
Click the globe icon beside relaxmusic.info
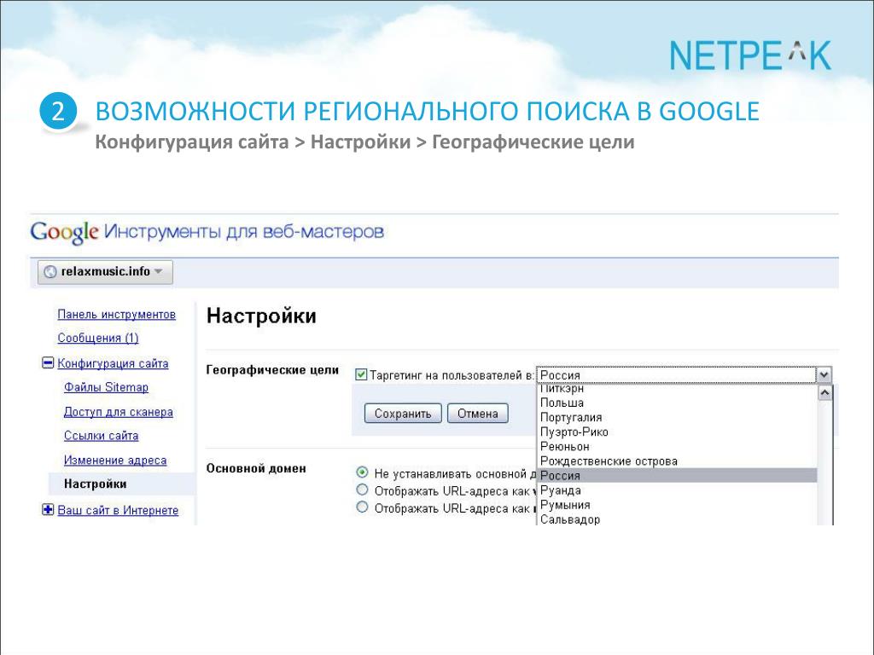point(50,272)
